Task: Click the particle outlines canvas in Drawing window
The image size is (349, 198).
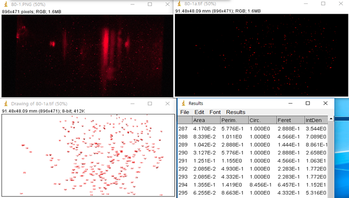Action: coord(88,155)
